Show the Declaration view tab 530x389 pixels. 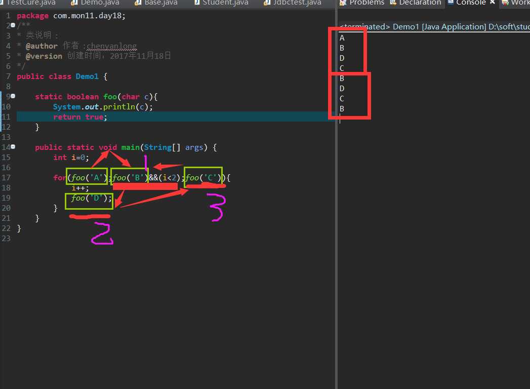point(416,3)
